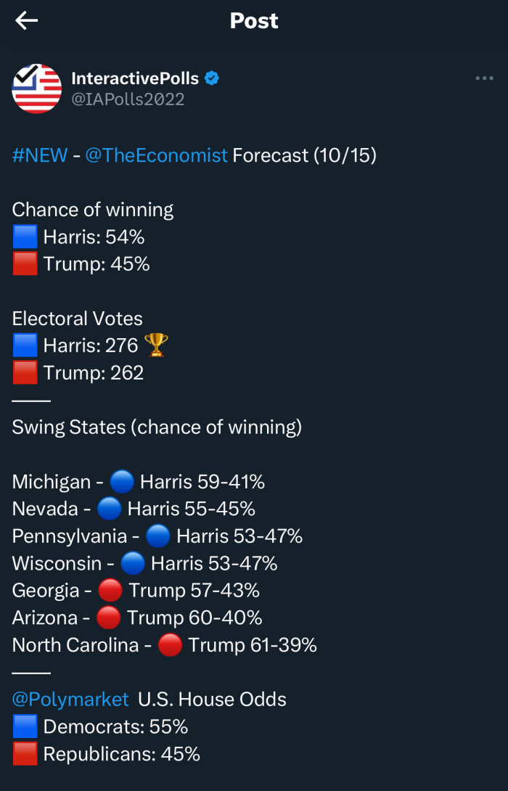Image resolution: width=508 pixels, height=791 pixels.
Task: Tap the red circle in the Georgia line
Action: tap(110, 590)
